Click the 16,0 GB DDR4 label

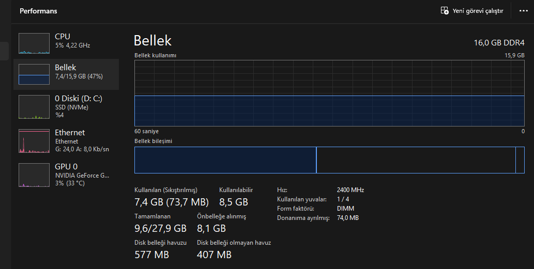(x=499, y=43)
